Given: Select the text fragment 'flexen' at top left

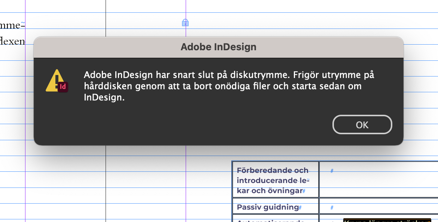Looking at the screenshot, I should point(12,41).
